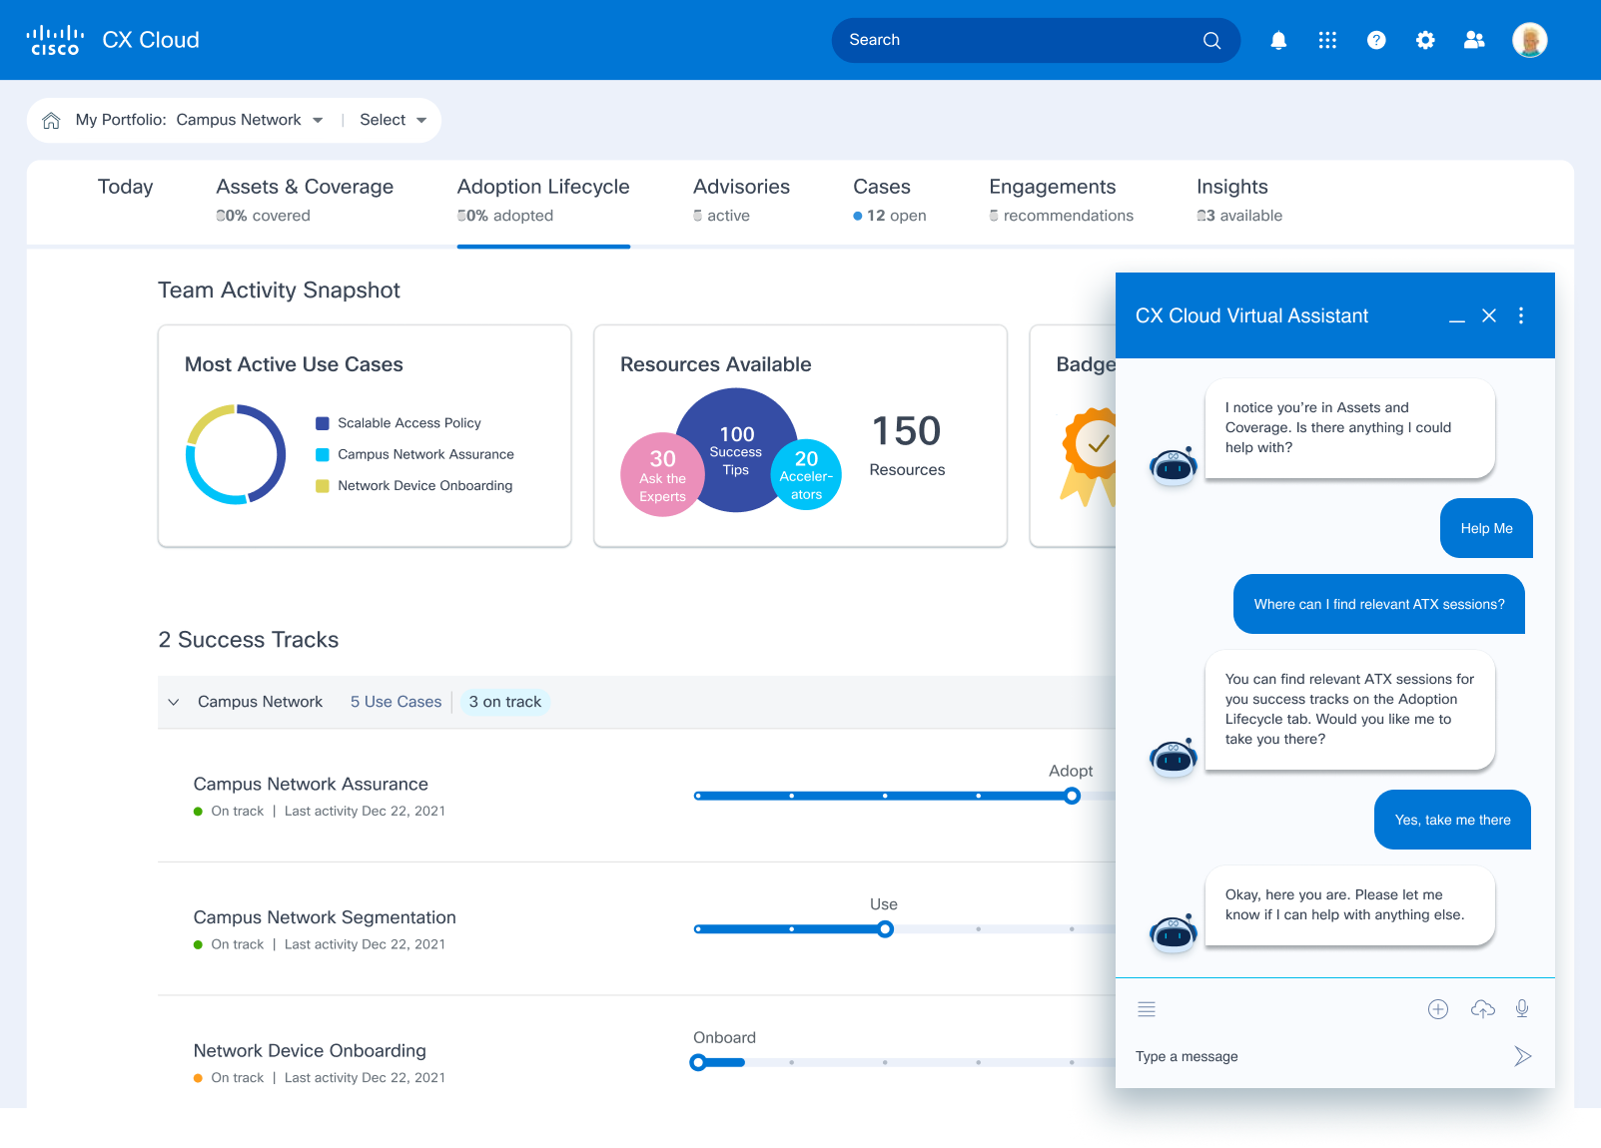Open the user profile avatar
The image size is (1601, 1148).
point(1529,40)
